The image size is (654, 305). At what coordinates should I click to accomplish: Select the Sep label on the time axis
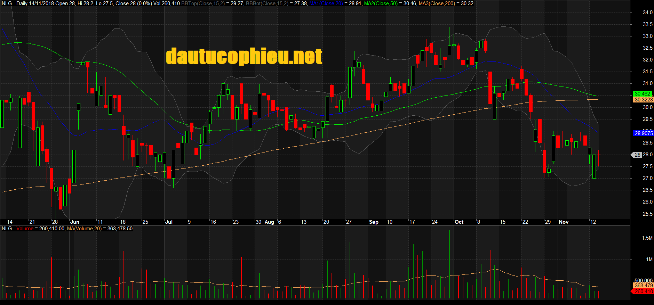[374, 222]
